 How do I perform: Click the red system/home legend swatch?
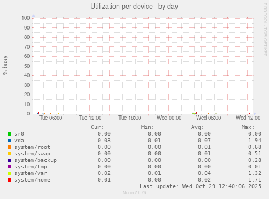click(x=9, y=180)
